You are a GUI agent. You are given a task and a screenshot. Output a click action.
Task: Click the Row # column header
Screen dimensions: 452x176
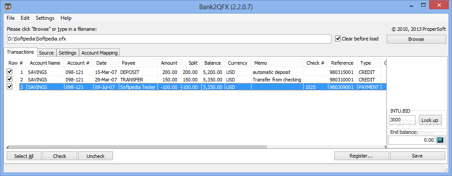point(15,63)
